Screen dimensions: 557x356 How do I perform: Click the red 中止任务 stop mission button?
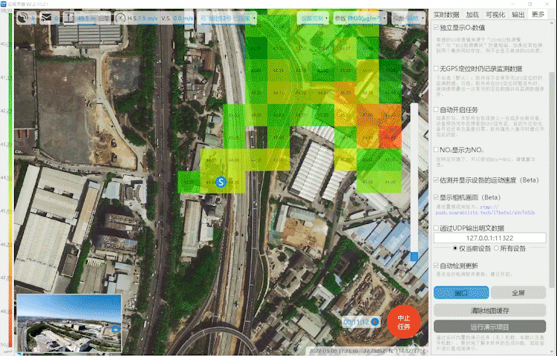(x=403, y=322)
